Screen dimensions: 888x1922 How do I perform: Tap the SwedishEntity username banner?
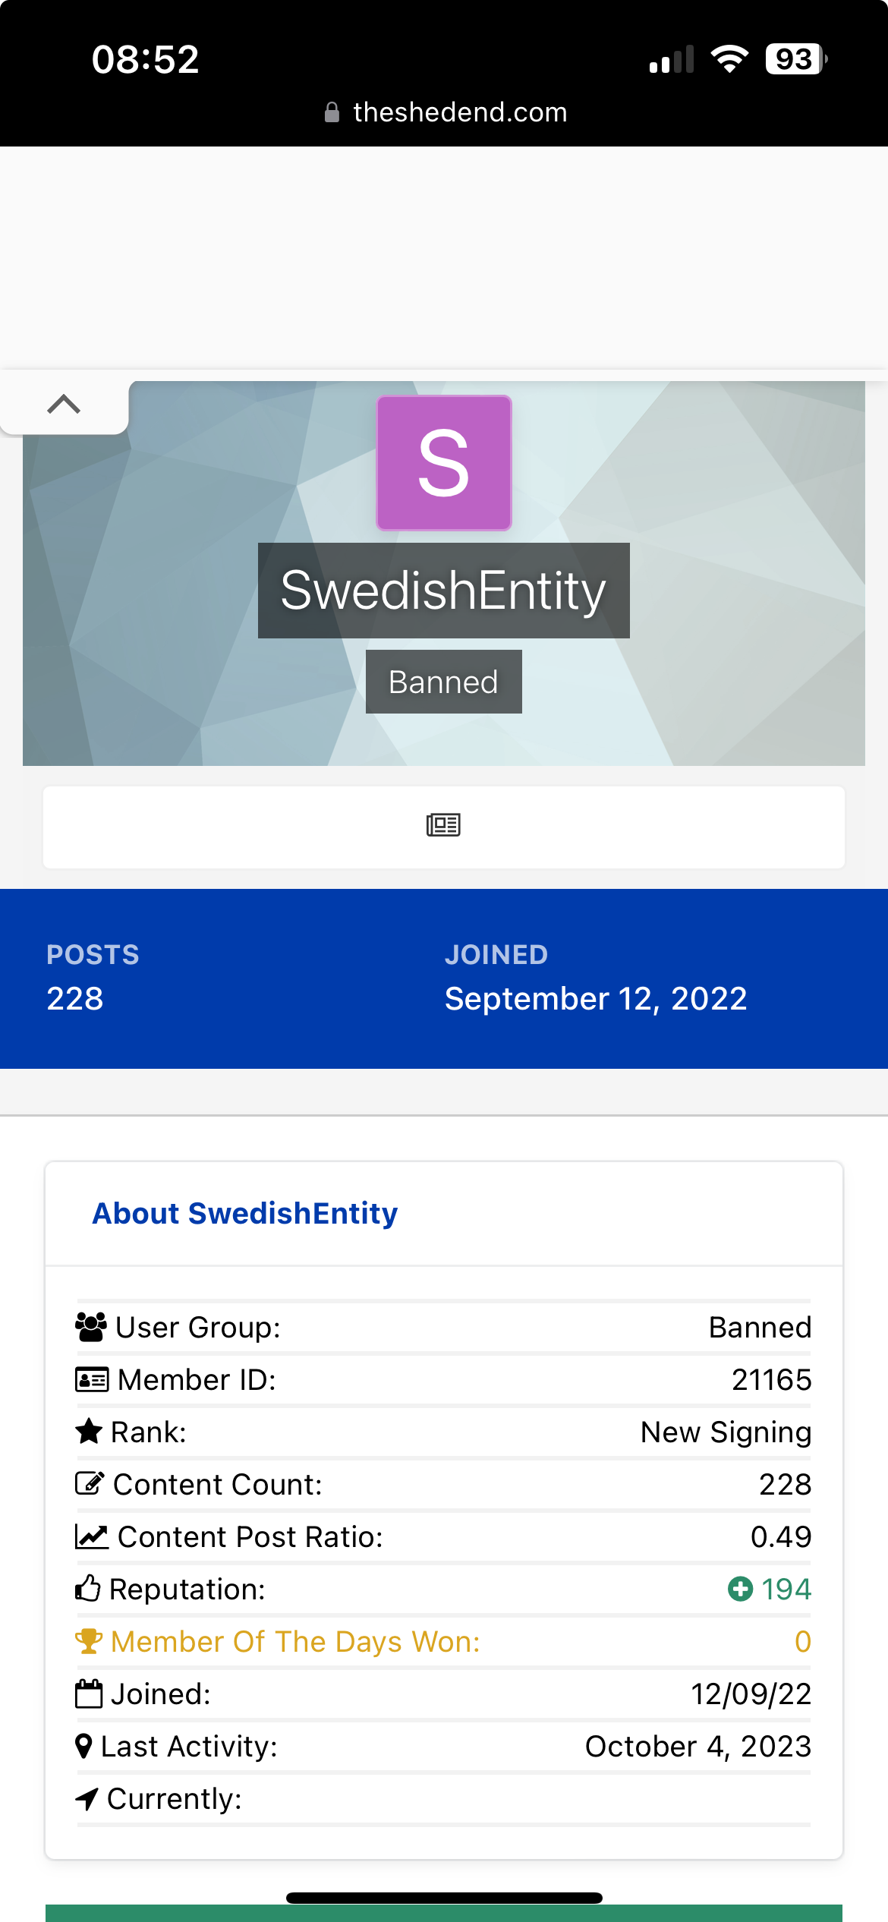pos(444,591)
